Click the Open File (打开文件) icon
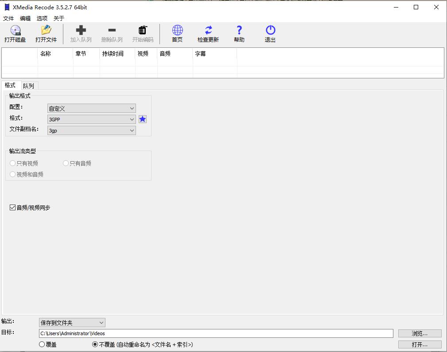Viewport: 447px width, 352px height. click(46, 31)
